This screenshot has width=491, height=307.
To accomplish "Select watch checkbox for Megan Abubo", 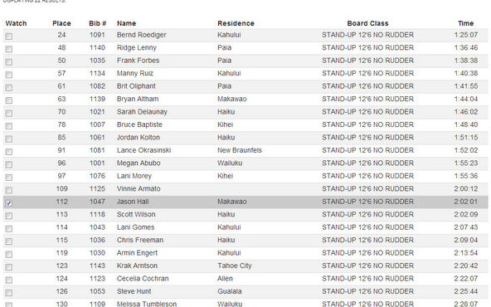I will pos(9,164).
